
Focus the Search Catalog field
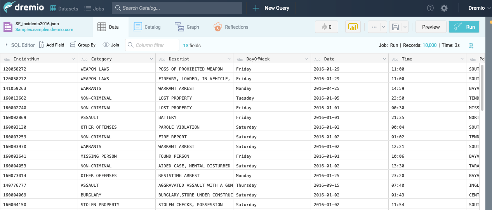tap(177, 8)
